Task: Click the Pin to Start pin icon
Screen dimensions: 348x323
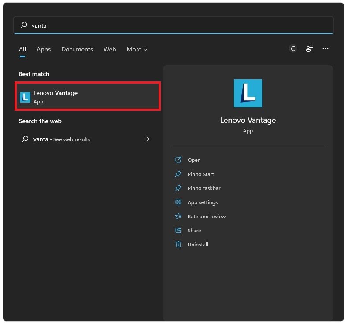Action: click(x=178, y=174)
